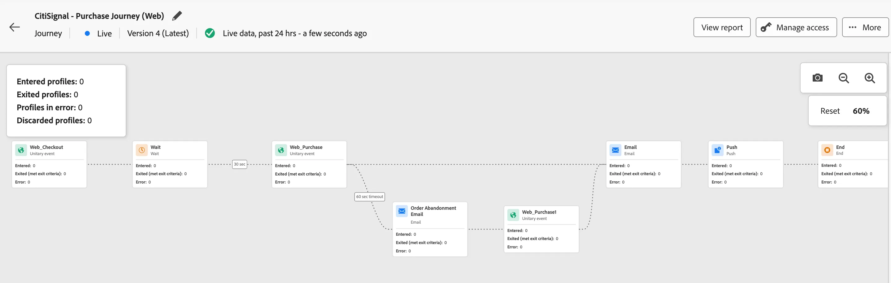Screen dimensions: 891x283
Task: Take a canvas snapshot with the camera icon
Action: click(x=817, y=78)
